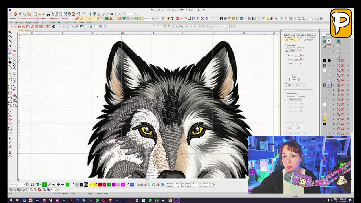
Task: Click the first lock icon in toolbar
Action: pyautogui.click(x=165, y=27)
